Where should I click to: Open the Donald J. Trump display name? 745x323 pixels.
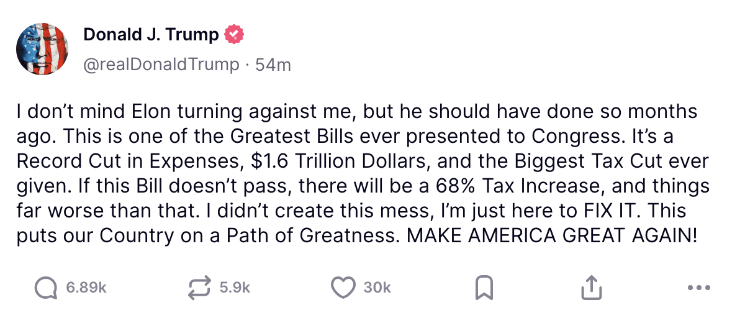click(151, 35)
